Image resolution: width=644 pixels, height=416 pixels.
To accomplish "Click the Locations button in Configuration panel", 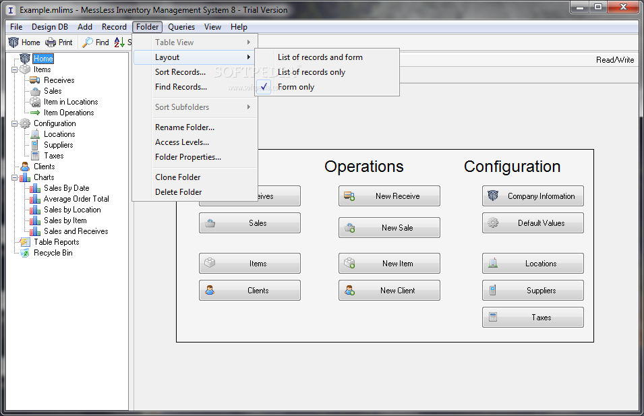I will [533, 263].
